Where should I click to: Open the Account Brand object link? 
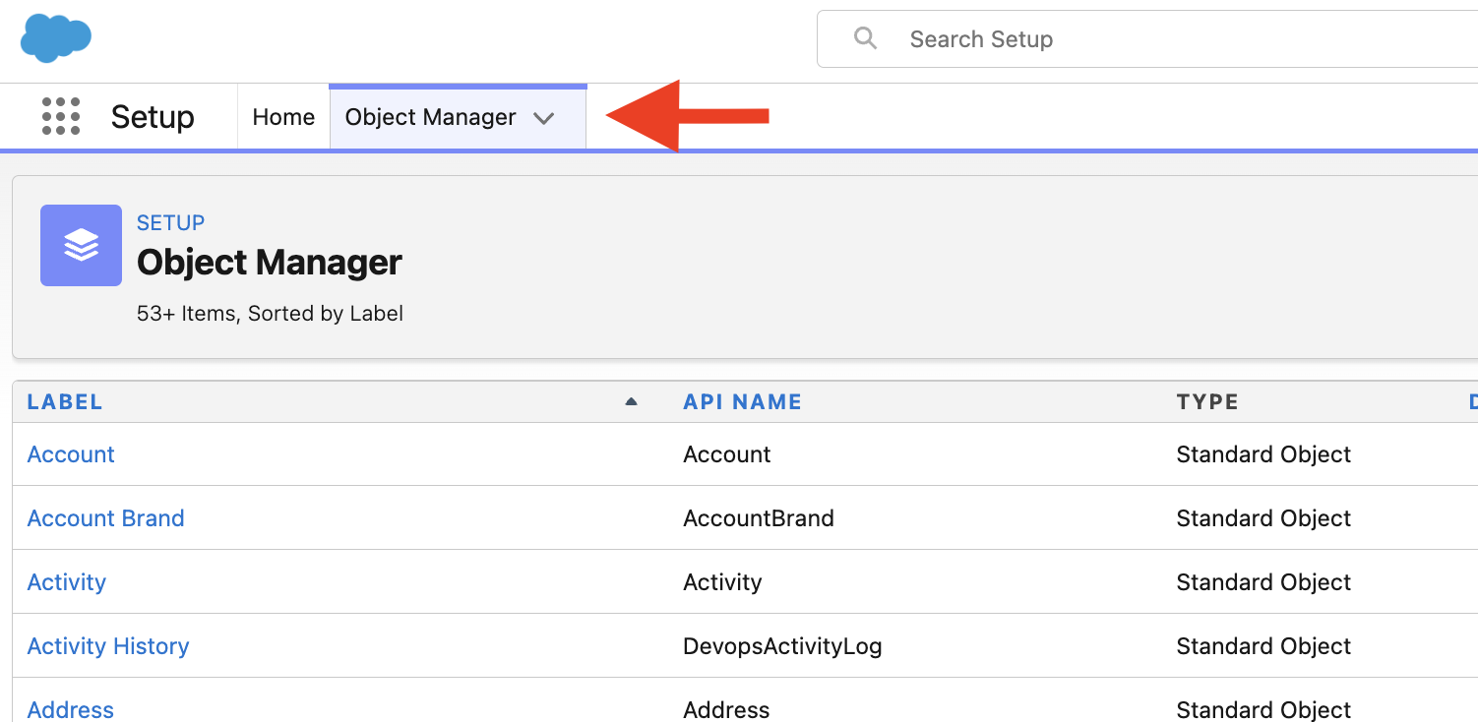tap(106, 518)
